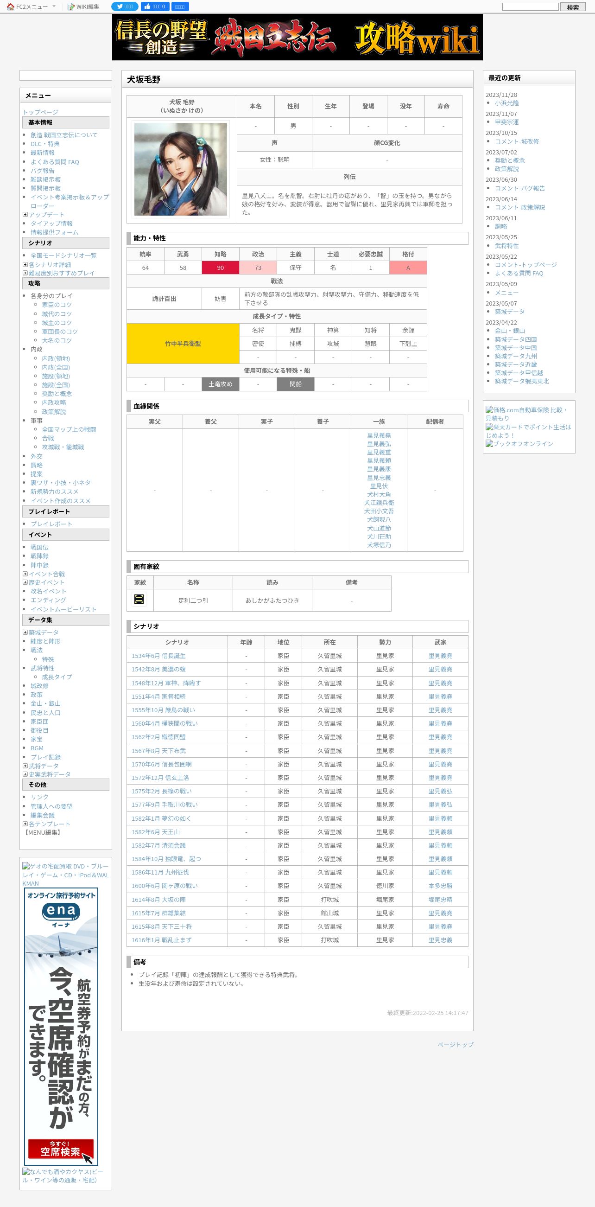Expand the 築城データ tree item
Image resolution: width=595 pixels, height=1207 pixels.
click(25, 632)
